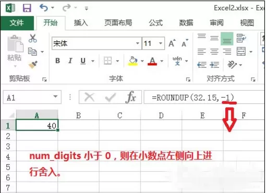Click text orientation icon
This screenshot has width=266, height=193.
[232, 65]
